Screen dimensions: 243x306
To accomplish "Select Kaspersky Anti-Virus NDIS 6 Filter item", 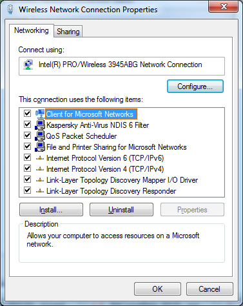I will pyautogui.click(x=97, y=125).
